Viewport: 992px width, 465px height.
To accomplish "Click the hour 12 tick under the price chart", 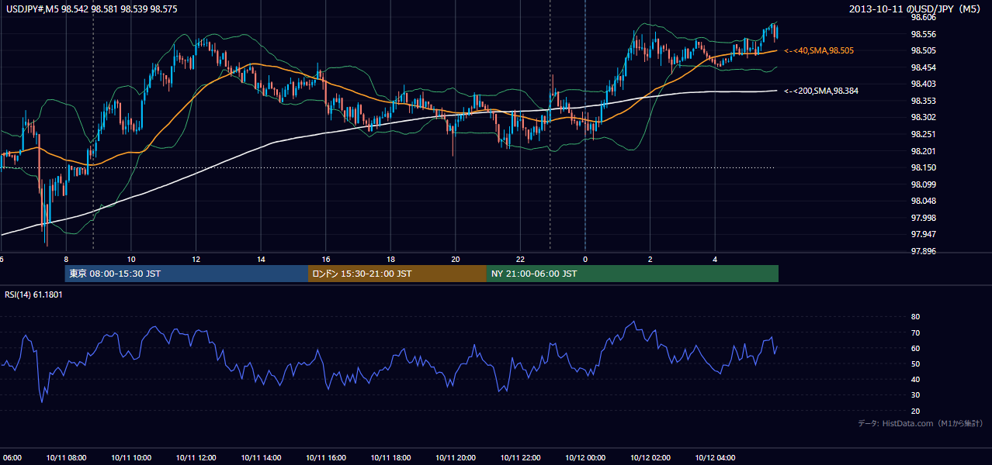I will point(196,260).
